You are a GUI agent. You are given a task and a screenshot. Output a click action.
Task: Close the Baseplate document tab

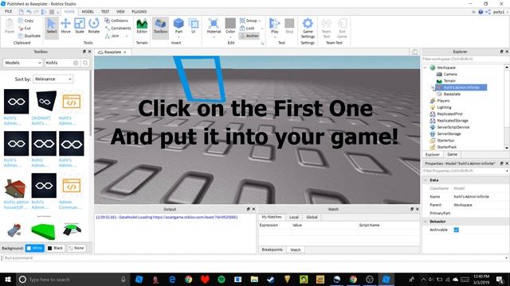coord(125,52)
